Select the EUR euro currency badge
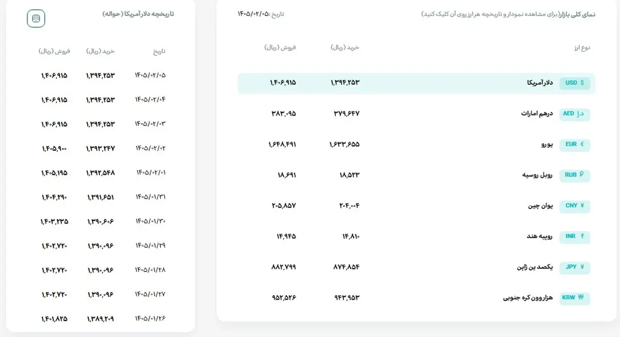The height and width of the screenshot is (337, 620). pos(575,145)
